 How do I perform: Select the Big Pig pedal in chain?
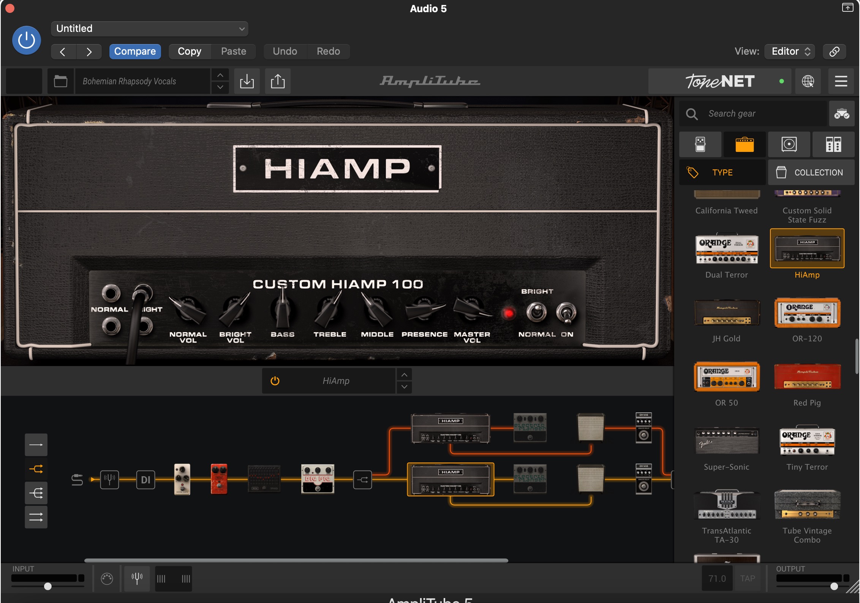point(318,479)
